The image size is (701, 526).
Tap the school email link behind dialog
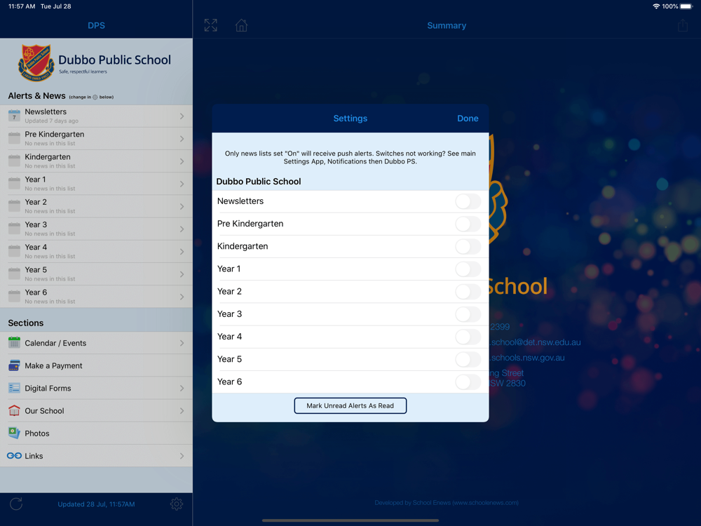coord(535,342)
